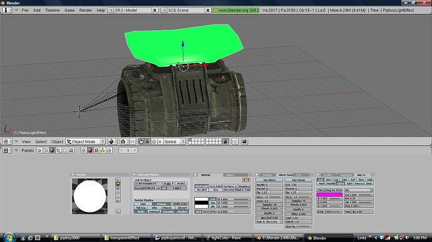Click the render this window icon
This screenshot has height=242, width=432.
pyautogui.click(x=244, y=141)
